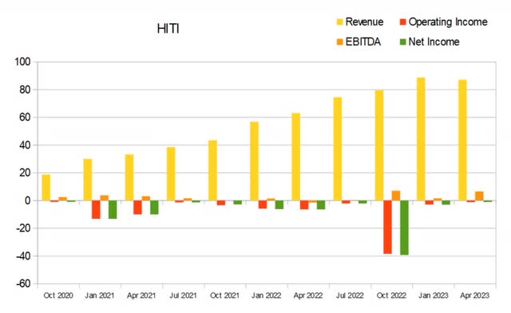The height and width of the screenshot is (313, 511).
Task: Click the Apr 2023 yellow Revenue bar
Action: pyautogui.click(x=463, y=141)
